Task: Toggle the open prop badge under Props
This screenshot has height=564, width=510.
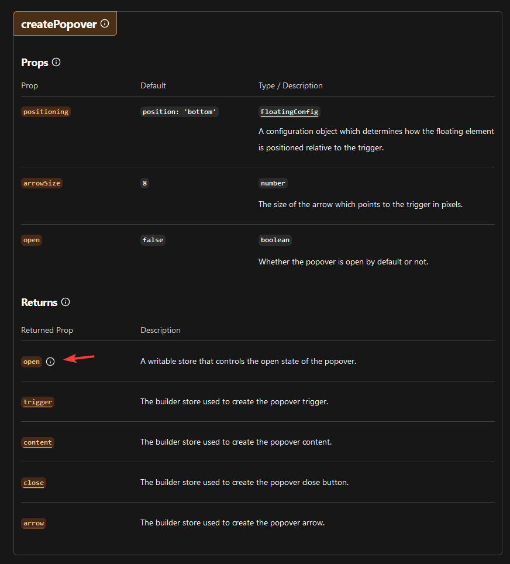Action: 31,240
